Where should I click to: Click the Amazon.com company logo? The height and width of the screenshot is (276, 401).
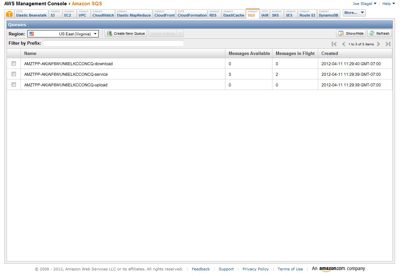(338, 269)
